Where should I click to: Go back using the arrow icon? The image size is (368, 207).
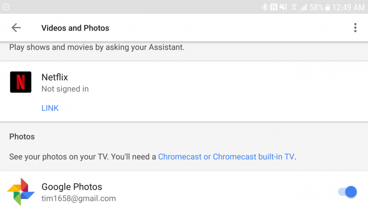(x=16, y=28)
